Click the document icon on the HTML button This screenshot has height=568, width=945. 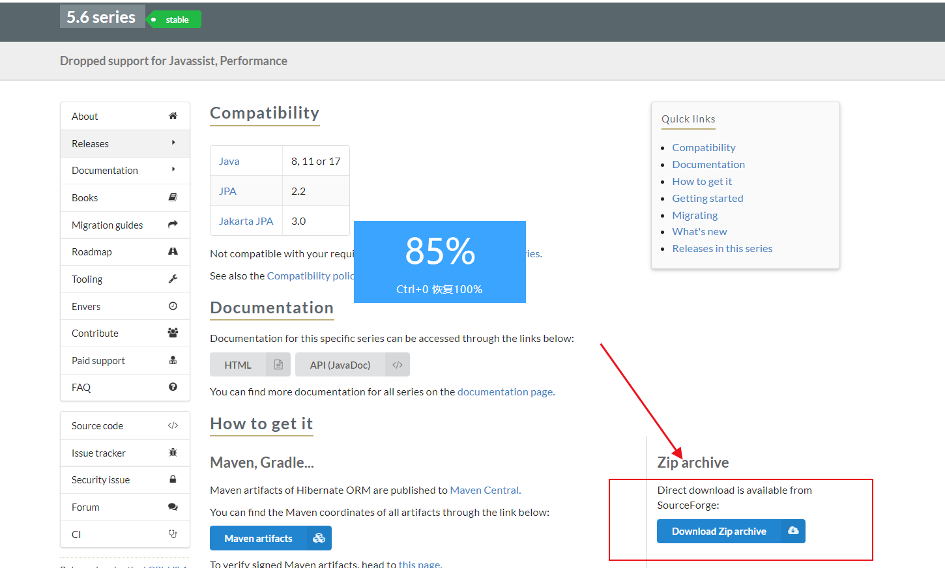pos(278,365)
